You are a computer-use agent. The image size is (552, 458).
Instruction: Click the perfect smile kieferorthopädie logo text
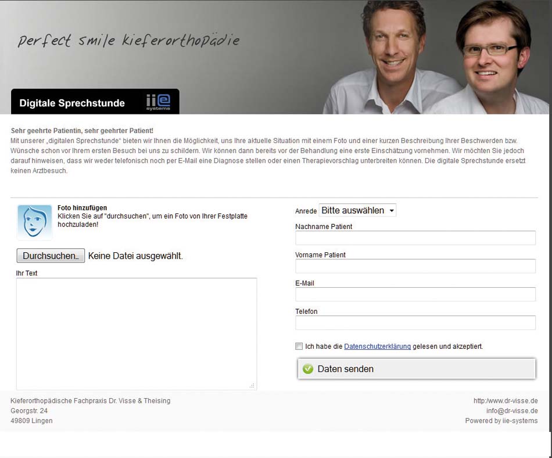point(128,41)
